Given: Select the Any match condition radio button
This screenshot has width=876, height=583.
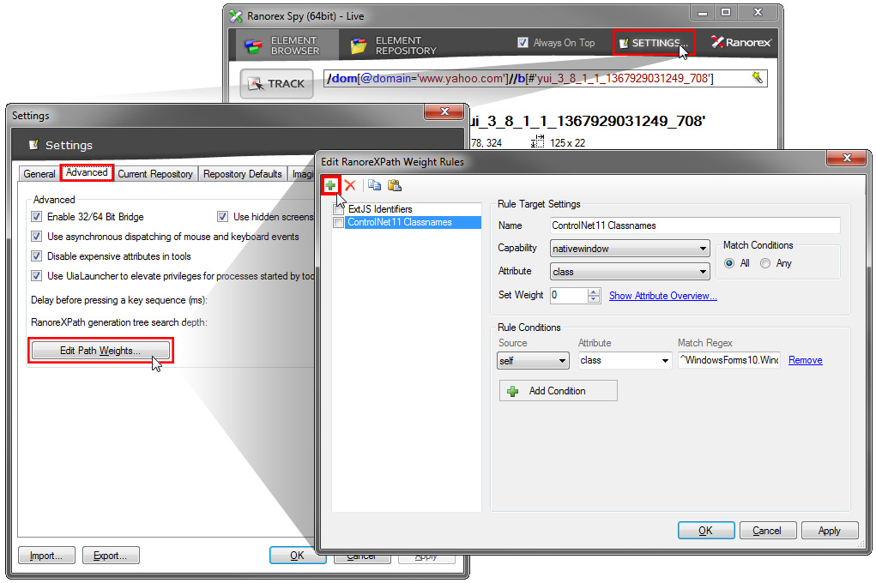Looking at the screenshot, I should (764, 263).
